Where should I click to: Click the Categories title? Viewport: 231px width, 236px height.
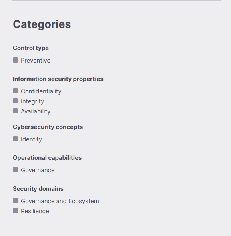click(x=42, y=24)
